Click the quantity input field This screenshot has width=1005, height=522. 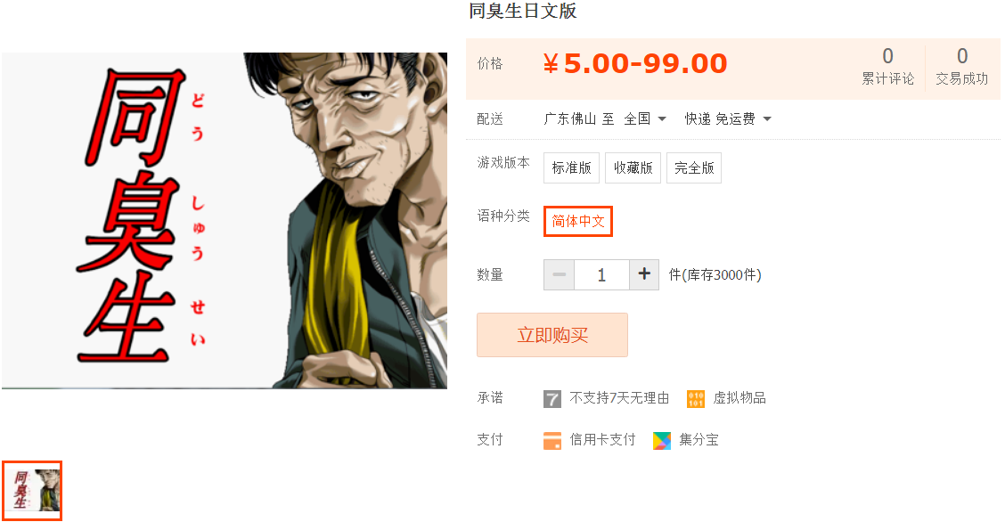pos(602,274)
